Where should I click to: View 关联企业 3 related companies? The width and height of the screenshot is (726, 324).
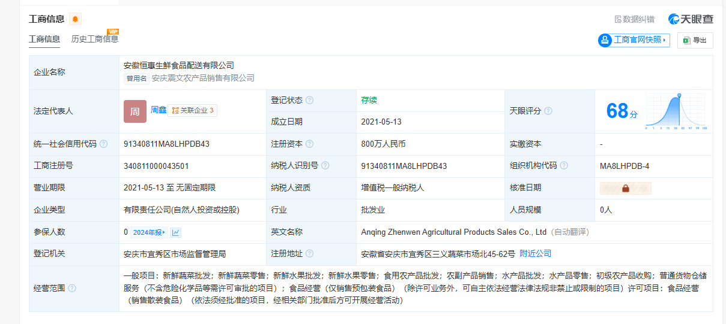192,110
